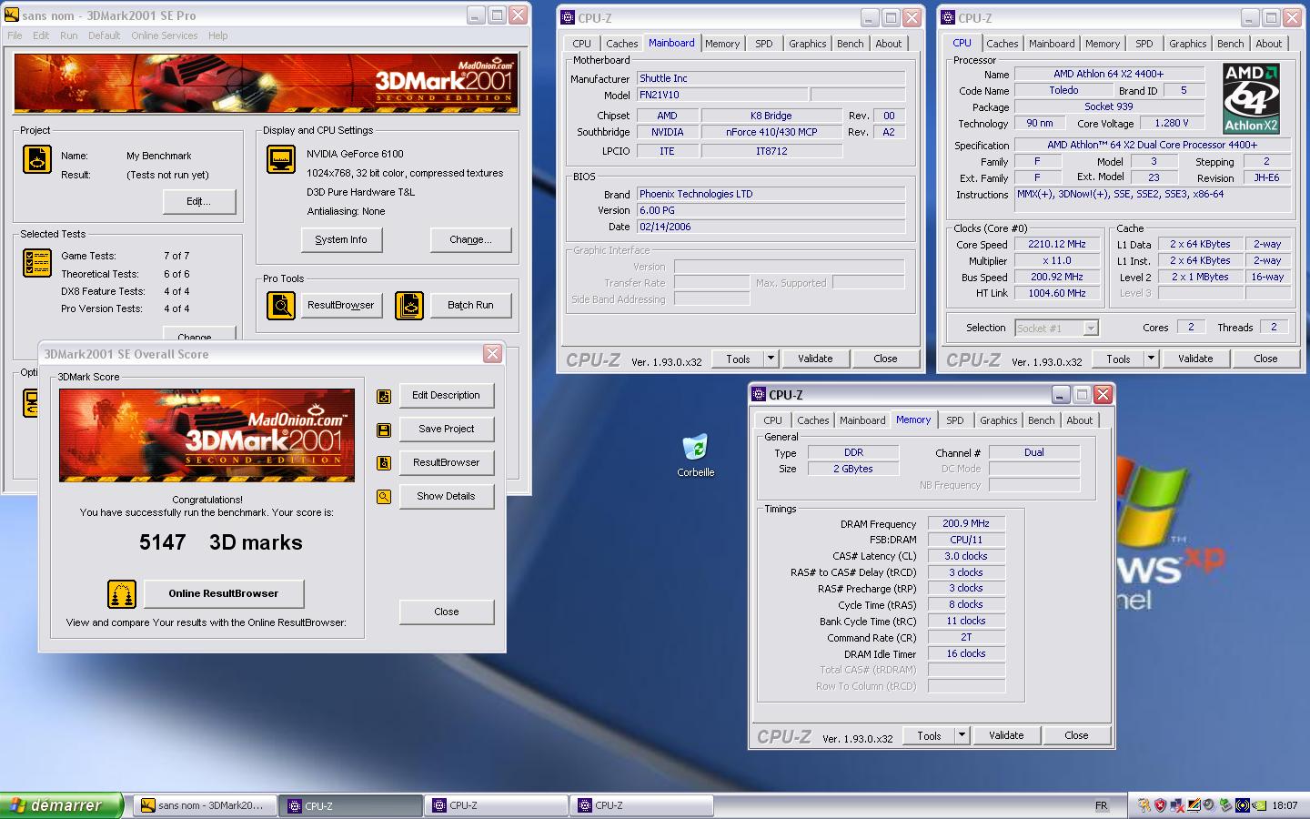This screenshot has width=1310, height=819.
Task: Click the Southbridge value nForce 410/430 MCP
Action: pyautogui.click(x=771, y=132)
